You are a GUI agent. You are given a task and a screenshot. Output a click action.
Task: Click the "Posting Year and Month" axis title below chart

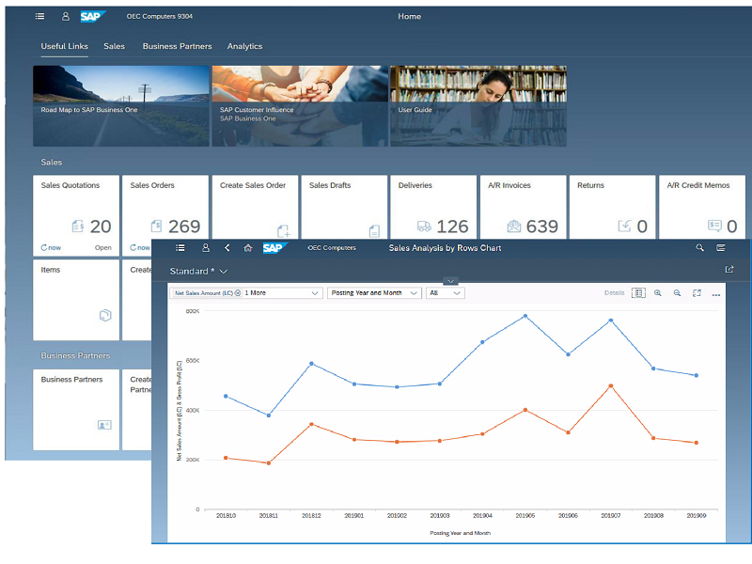click(x=460, y=533)
